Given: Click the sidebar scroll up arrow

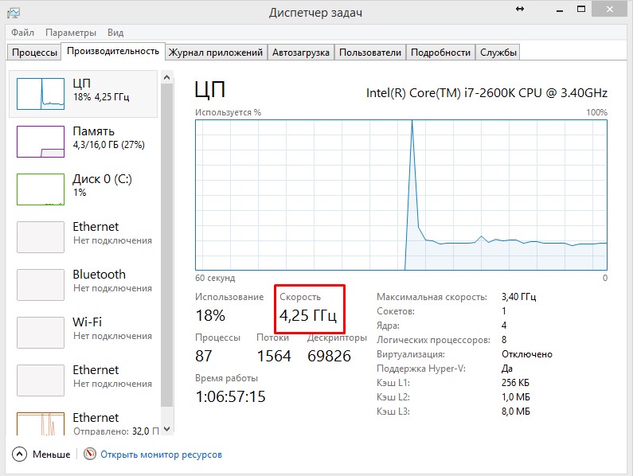Looking at the screenshot, I should [167, 77].
